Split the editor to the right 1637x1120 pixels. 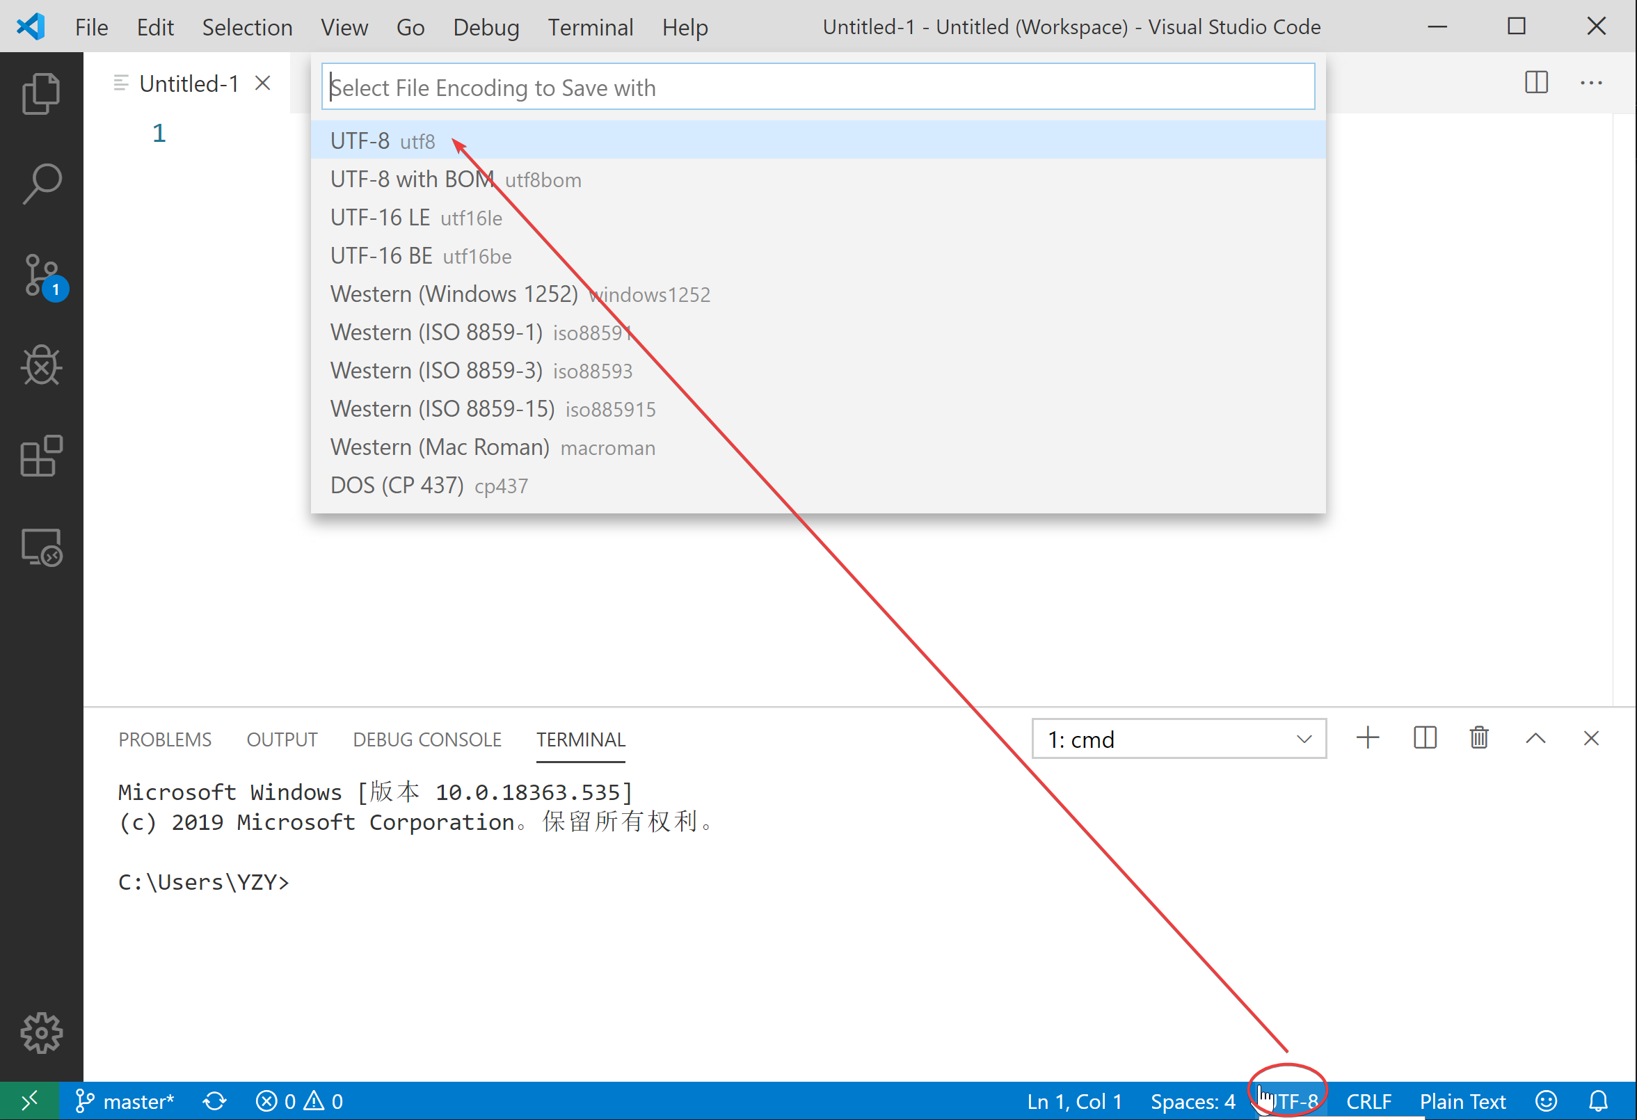pos(1535,82)
